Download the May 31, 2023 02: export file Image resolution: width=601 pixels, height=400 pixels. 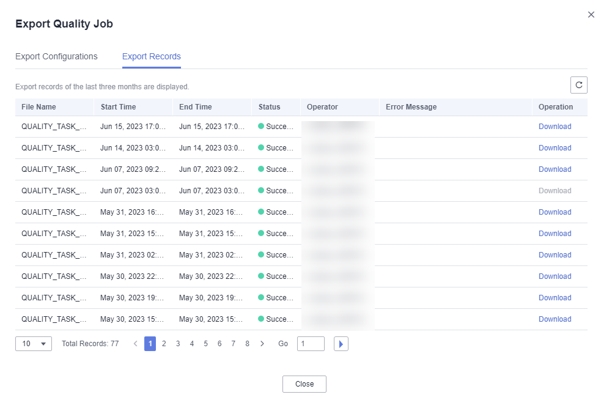555,255
